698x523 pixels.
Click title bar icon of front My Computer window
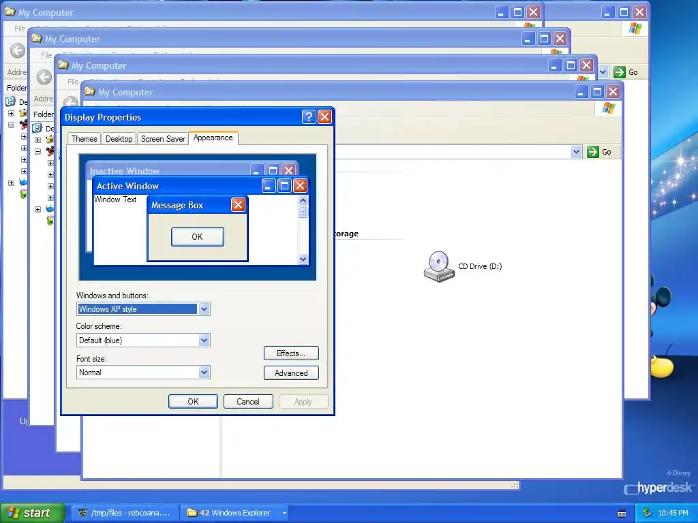point(91,92)
